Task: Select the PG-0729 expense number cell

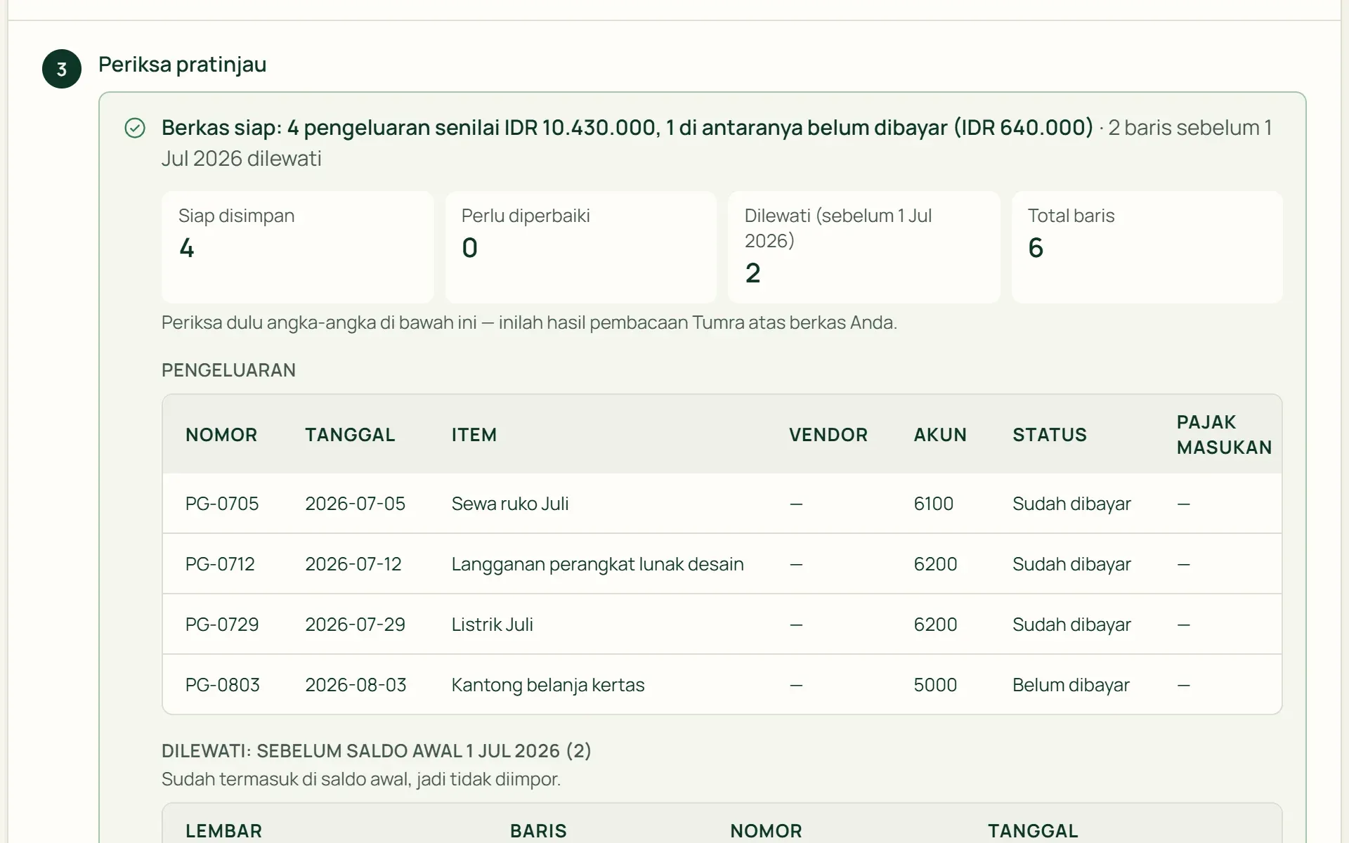Action: point(222,625)
